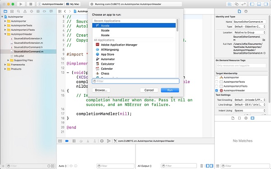Go forward in editor history

coord(70,11)
